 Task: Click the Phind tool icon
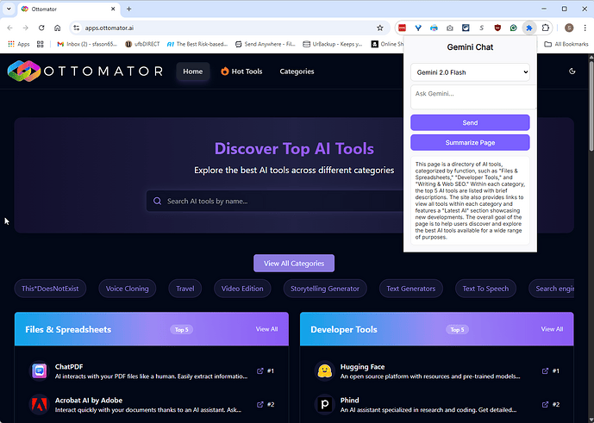pos(325,404)
